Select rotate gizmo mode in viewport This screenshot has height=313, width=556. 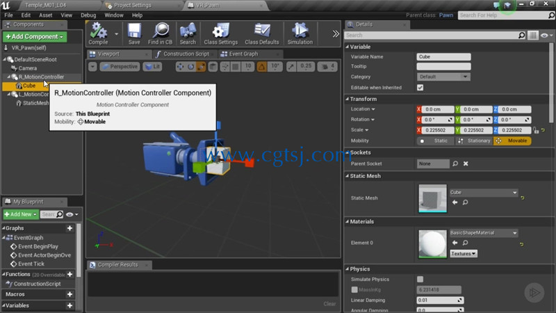(x=190, y=67)
